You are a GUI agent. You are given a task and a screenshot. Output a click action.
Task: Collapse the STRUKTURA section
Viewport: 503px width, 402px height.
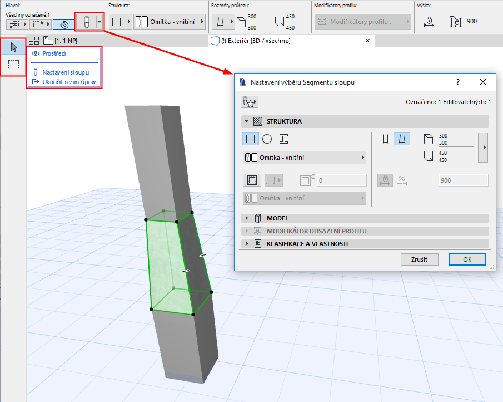(246, 121)
